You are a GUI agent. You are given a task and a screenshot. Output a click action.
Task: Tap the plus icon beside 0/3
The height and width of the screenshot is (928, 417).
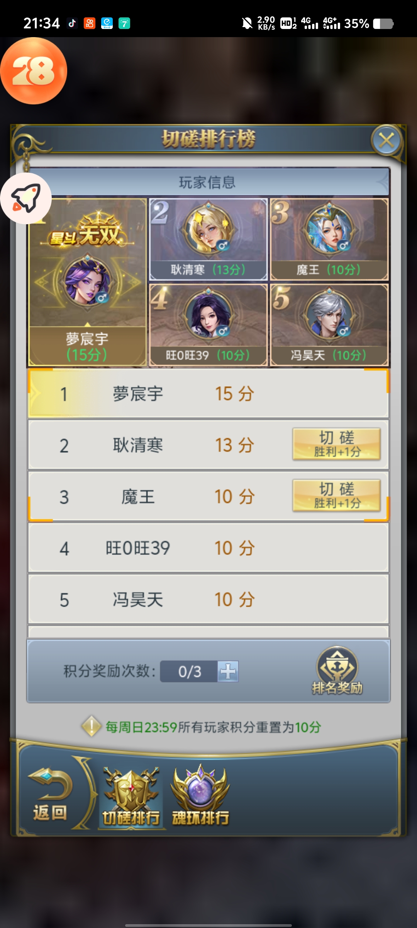coord(228,671)
